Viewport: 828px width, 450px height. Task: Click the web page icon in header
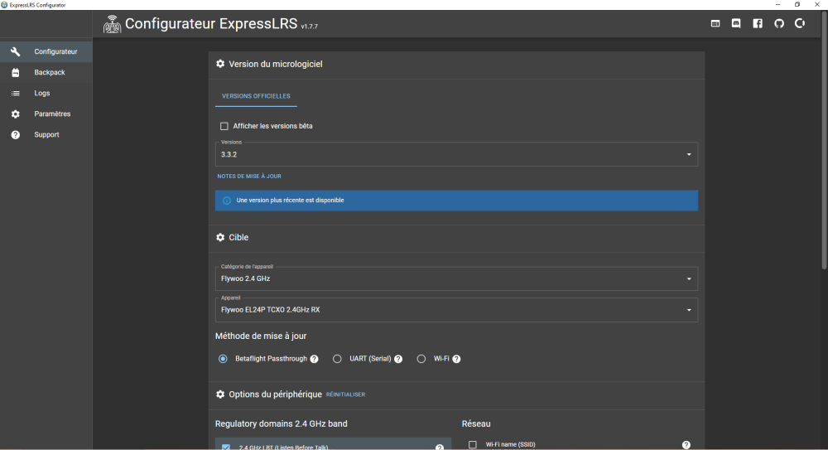point(715,24)
